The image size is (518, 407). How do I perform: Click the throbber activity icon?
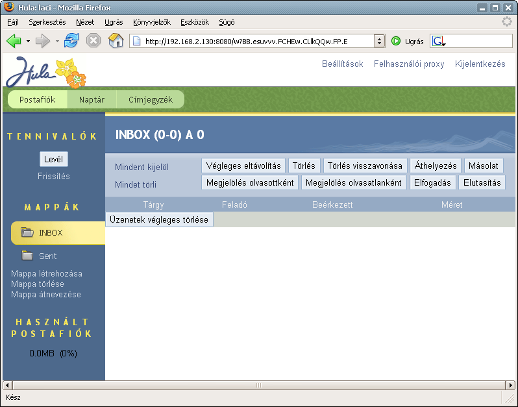[x=507, y=22]
